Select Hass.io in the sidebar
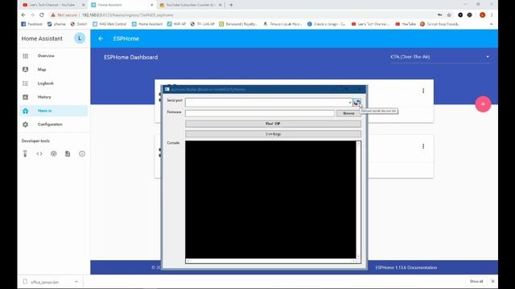The image size is (515, 289). click(53, 111)
